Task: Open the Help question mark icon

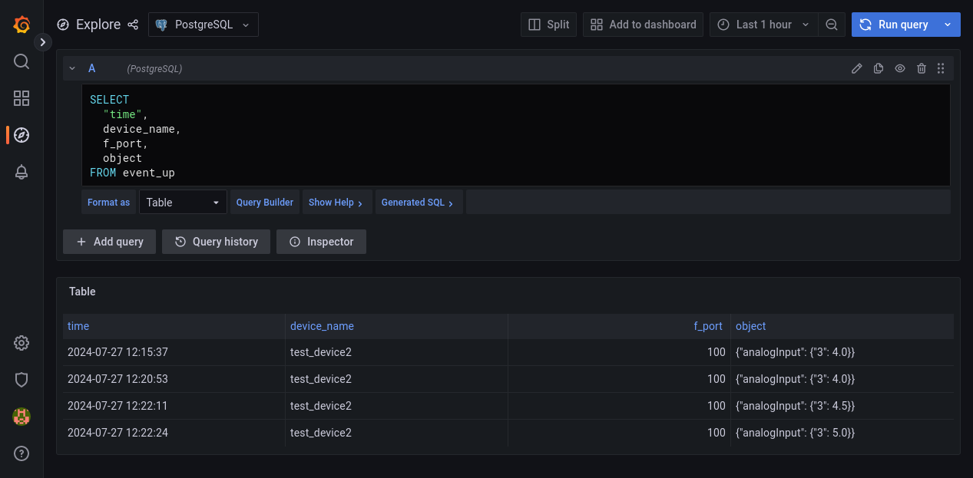Action: pyautogui.click(x=22, y=453)
